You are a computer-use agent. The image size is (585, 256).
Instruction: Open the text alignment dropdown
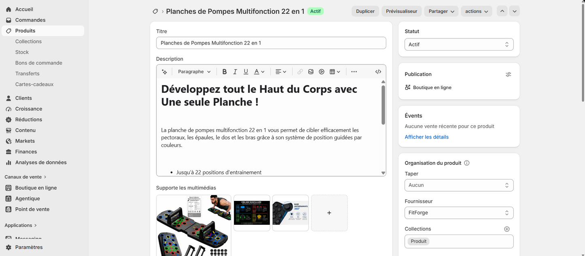click(x=281, y=72)
